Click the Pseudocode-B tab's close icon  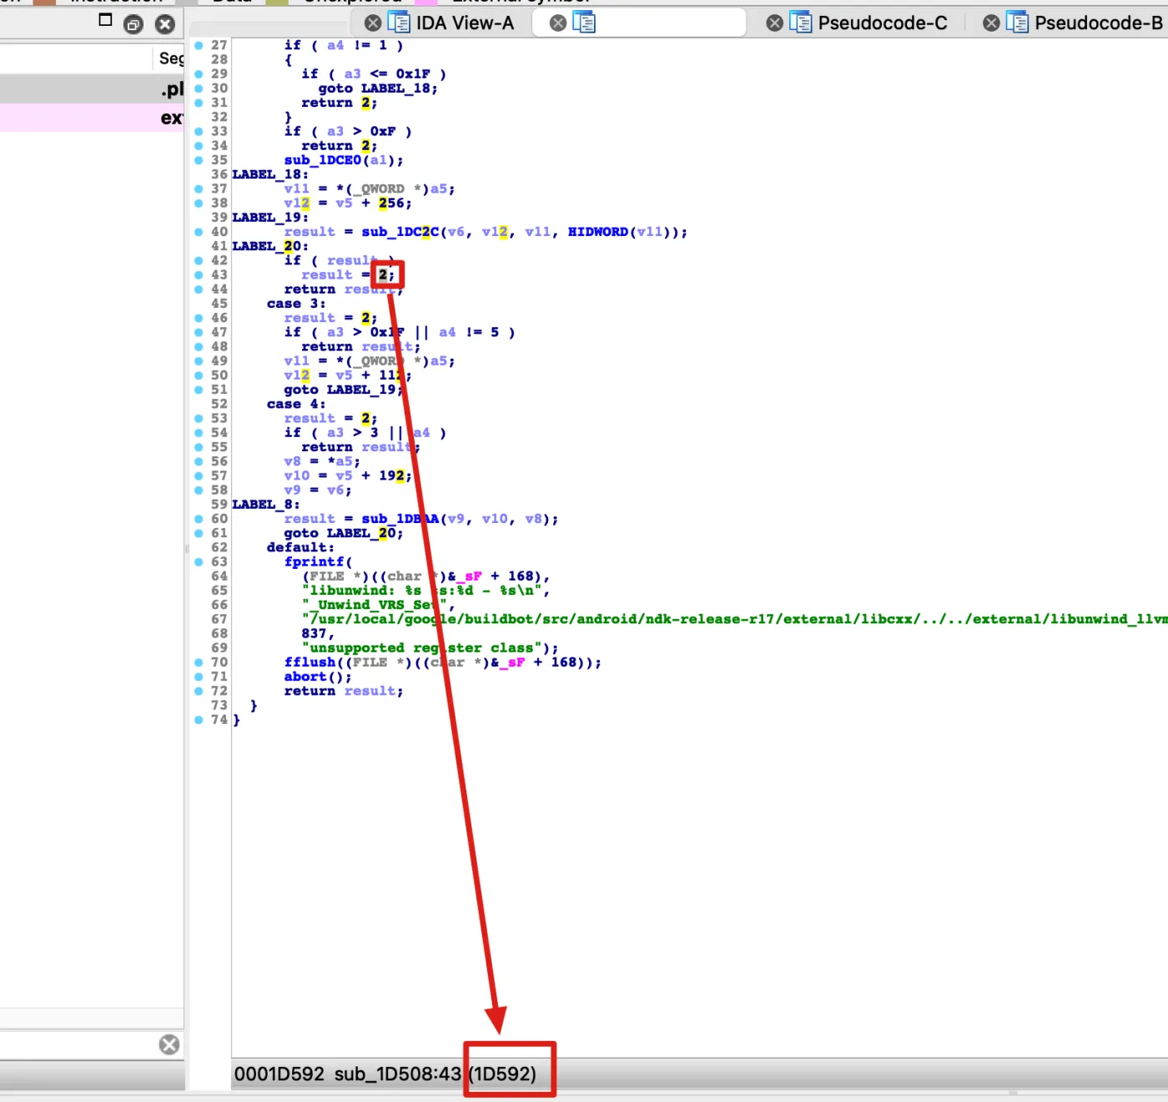click(x=991, y=23)
